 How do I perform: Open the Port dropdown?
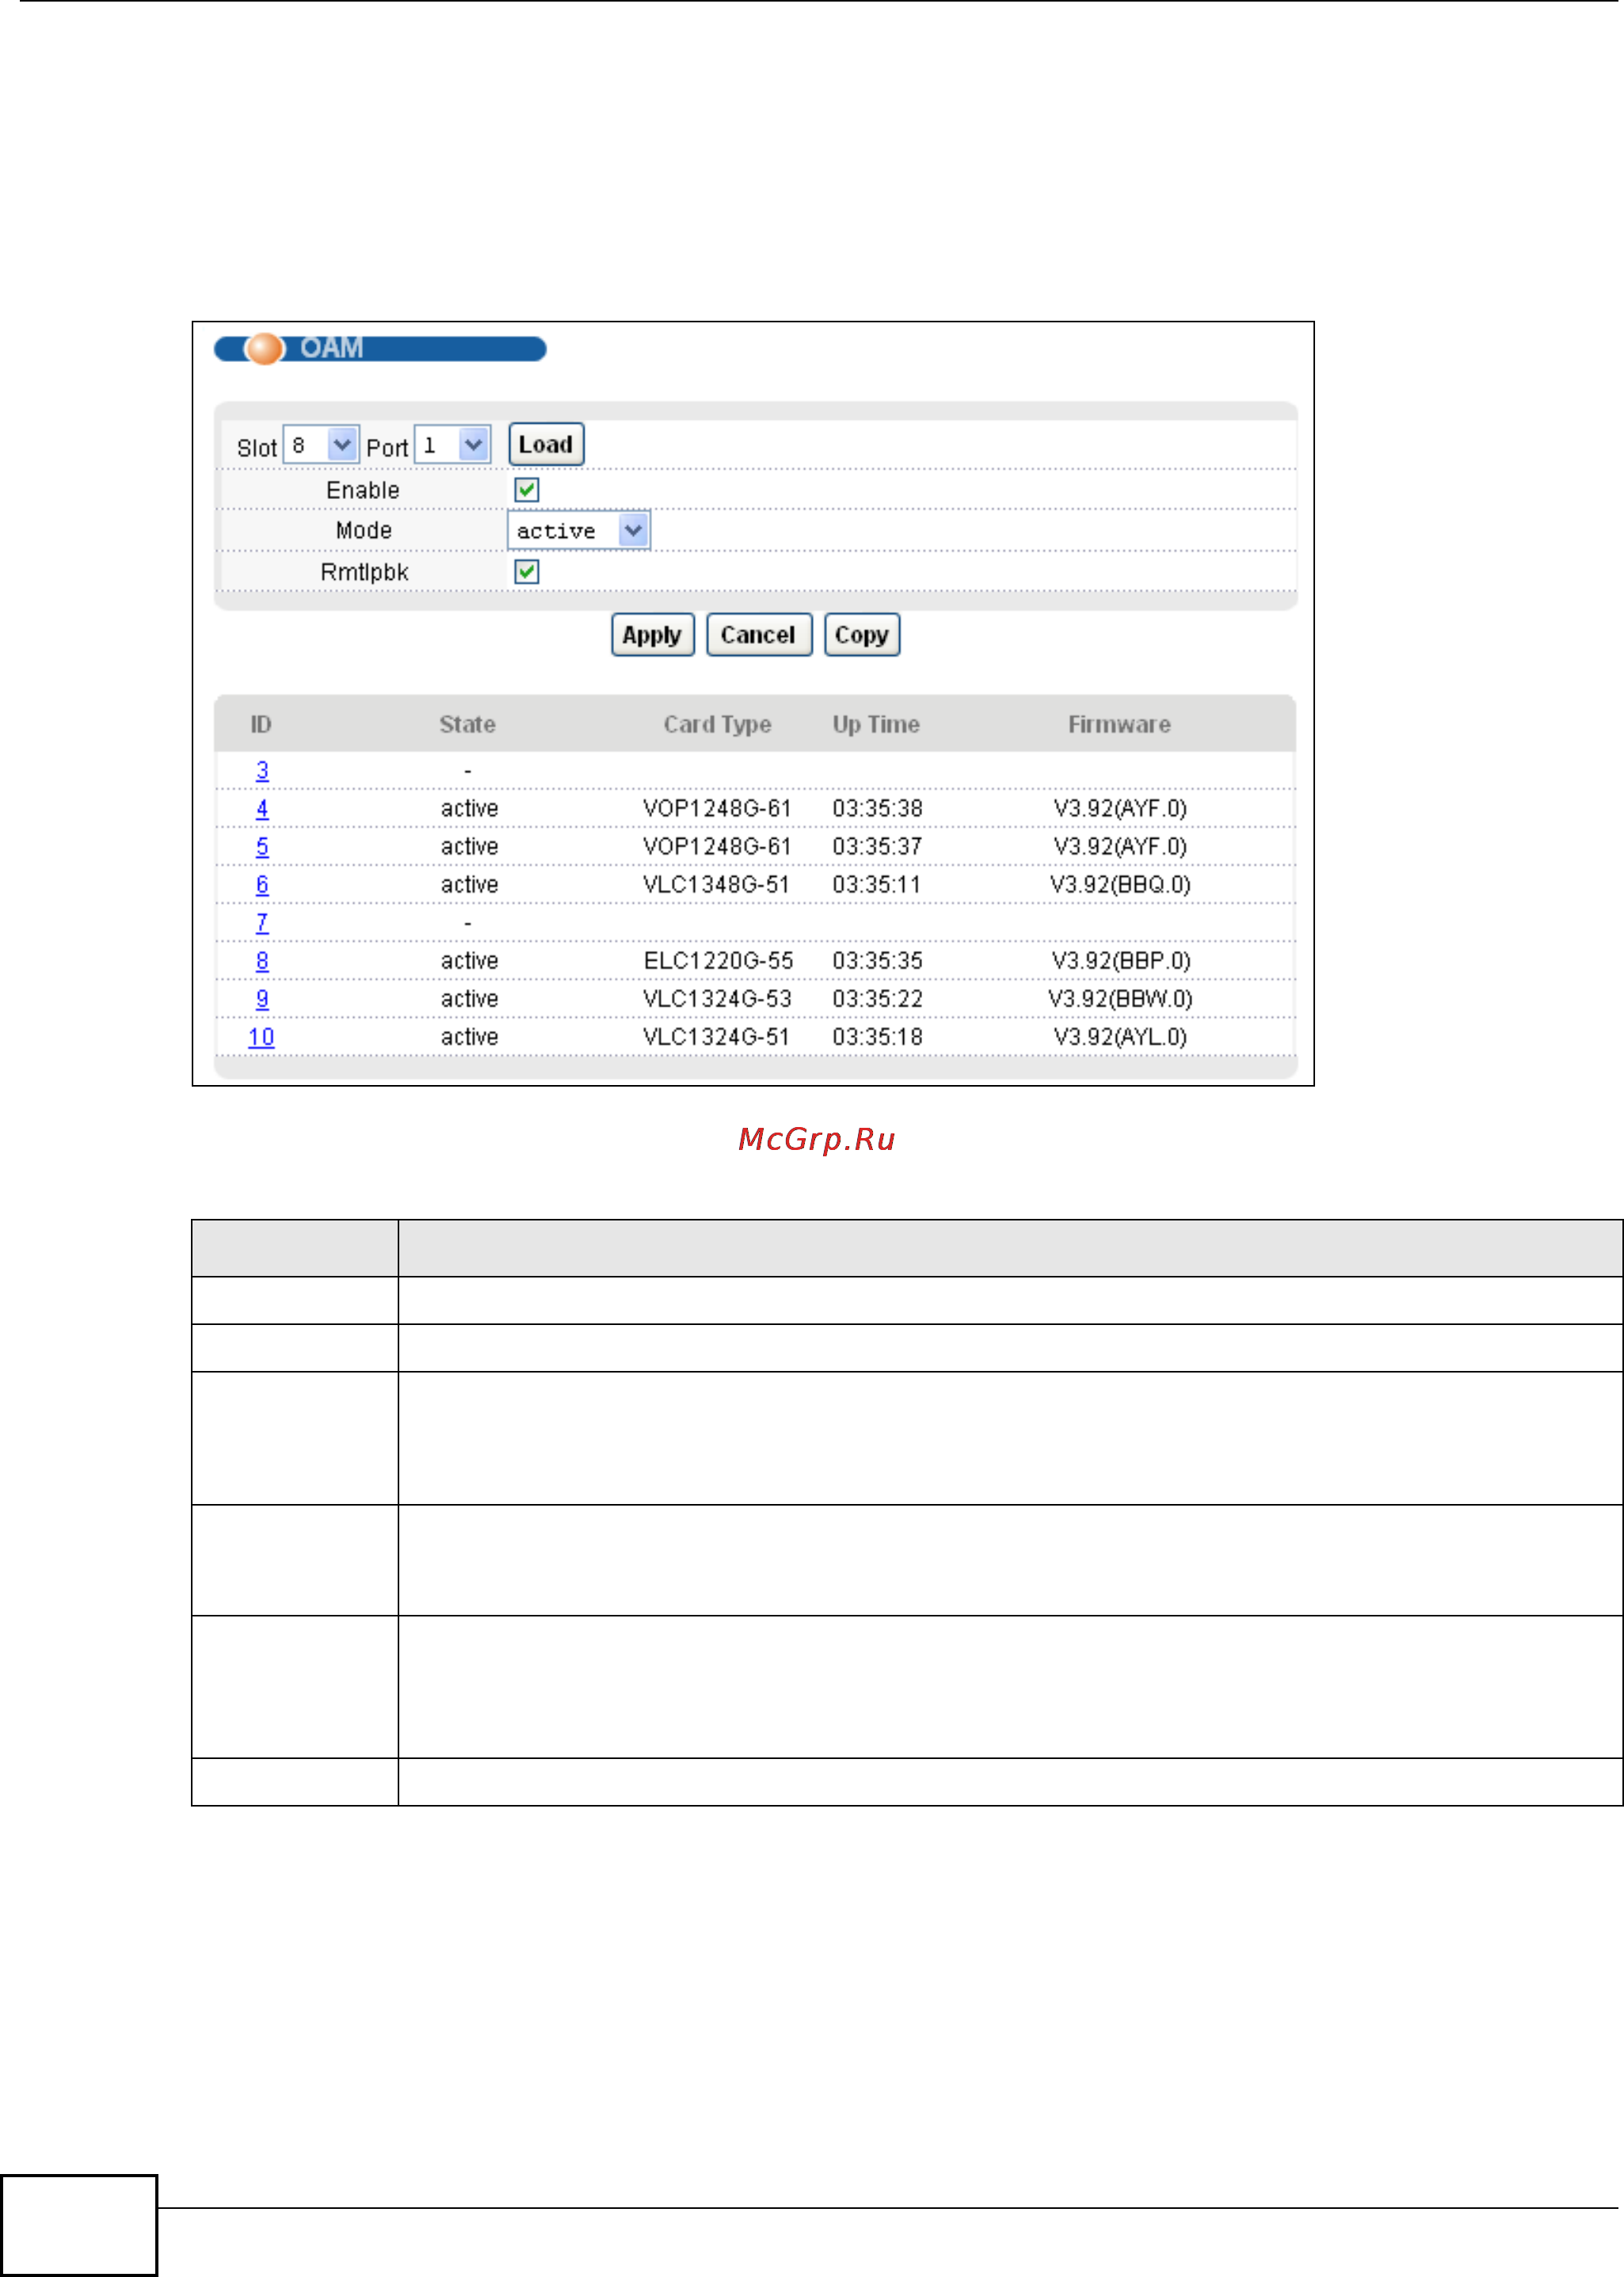[452, 445]
